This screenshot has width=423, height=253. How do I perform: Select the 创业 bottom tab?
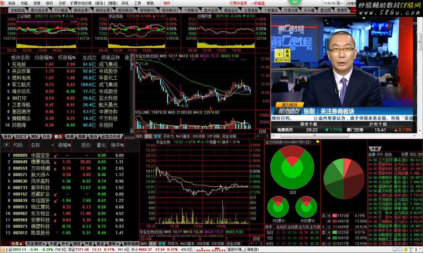tap(77, 244)
